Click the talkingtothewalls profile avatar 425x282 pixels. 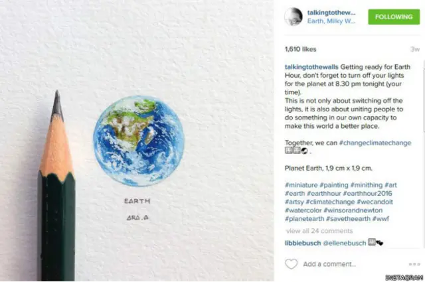click(x=294, y=17)
